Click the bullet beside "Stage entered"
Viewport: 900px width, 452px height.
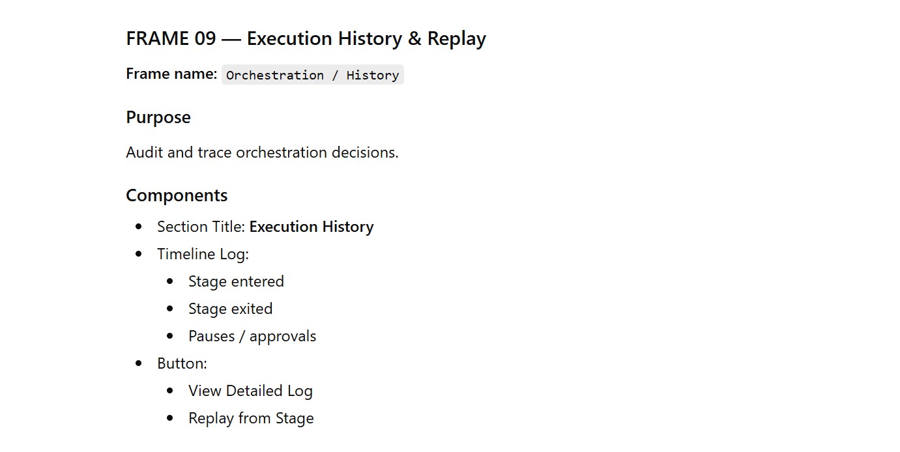(170, 281)
